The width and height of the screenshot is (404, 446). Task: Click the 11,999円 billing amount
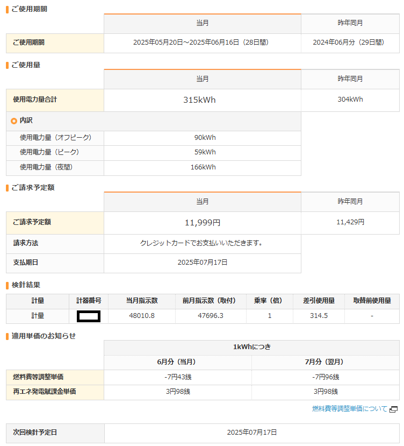[203, 222]
